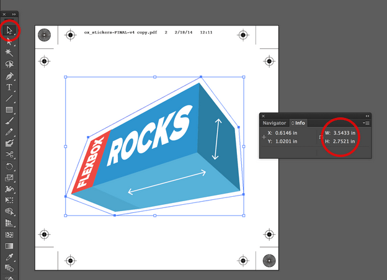
Task: Click the bottom-left bounding box handle
Action: [x=66, y=216]
